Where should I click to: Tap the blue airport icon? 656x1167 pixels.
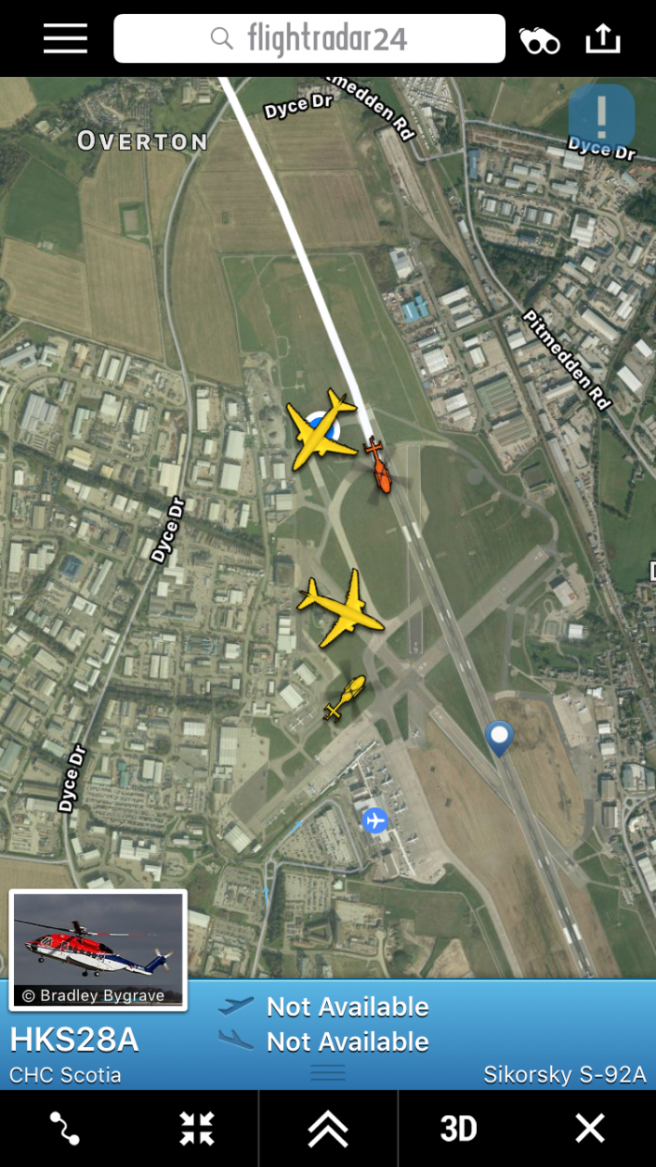(375, 821)
